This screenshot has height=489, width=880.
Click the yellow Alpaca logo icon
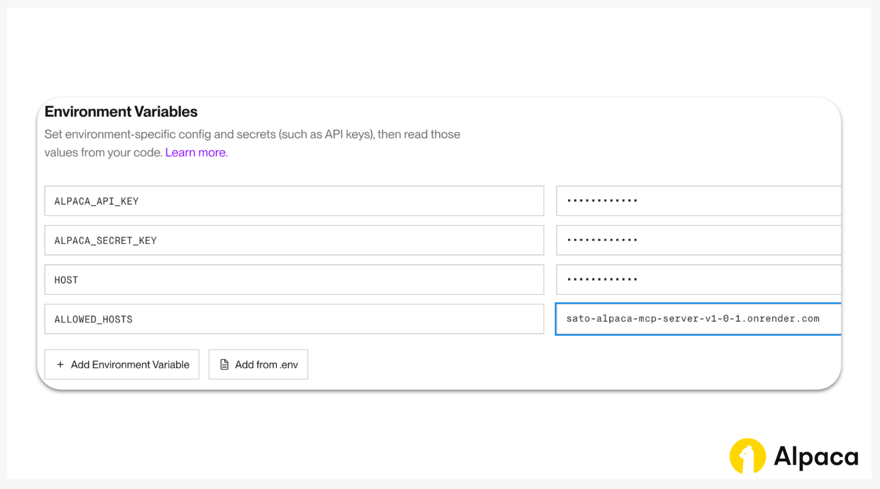point(747,456)
